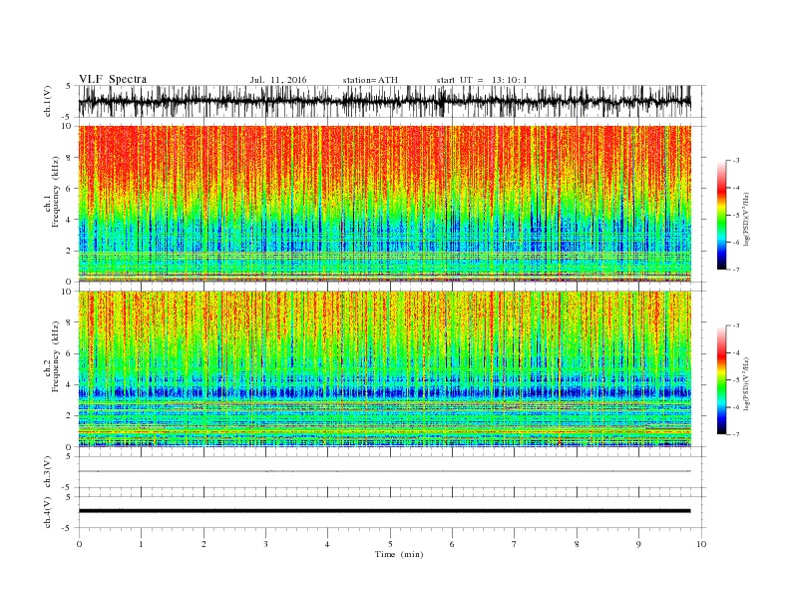Select the "Jul. 11, 2016" date text

pyautogui.click(x=278, y=80)
